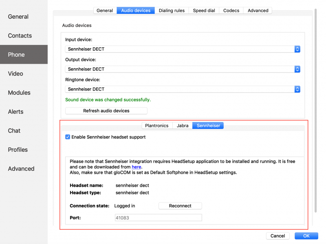Screen dimensions: 326x244
Task: Select the Phone section in sidebar
Action: point(24,55)
